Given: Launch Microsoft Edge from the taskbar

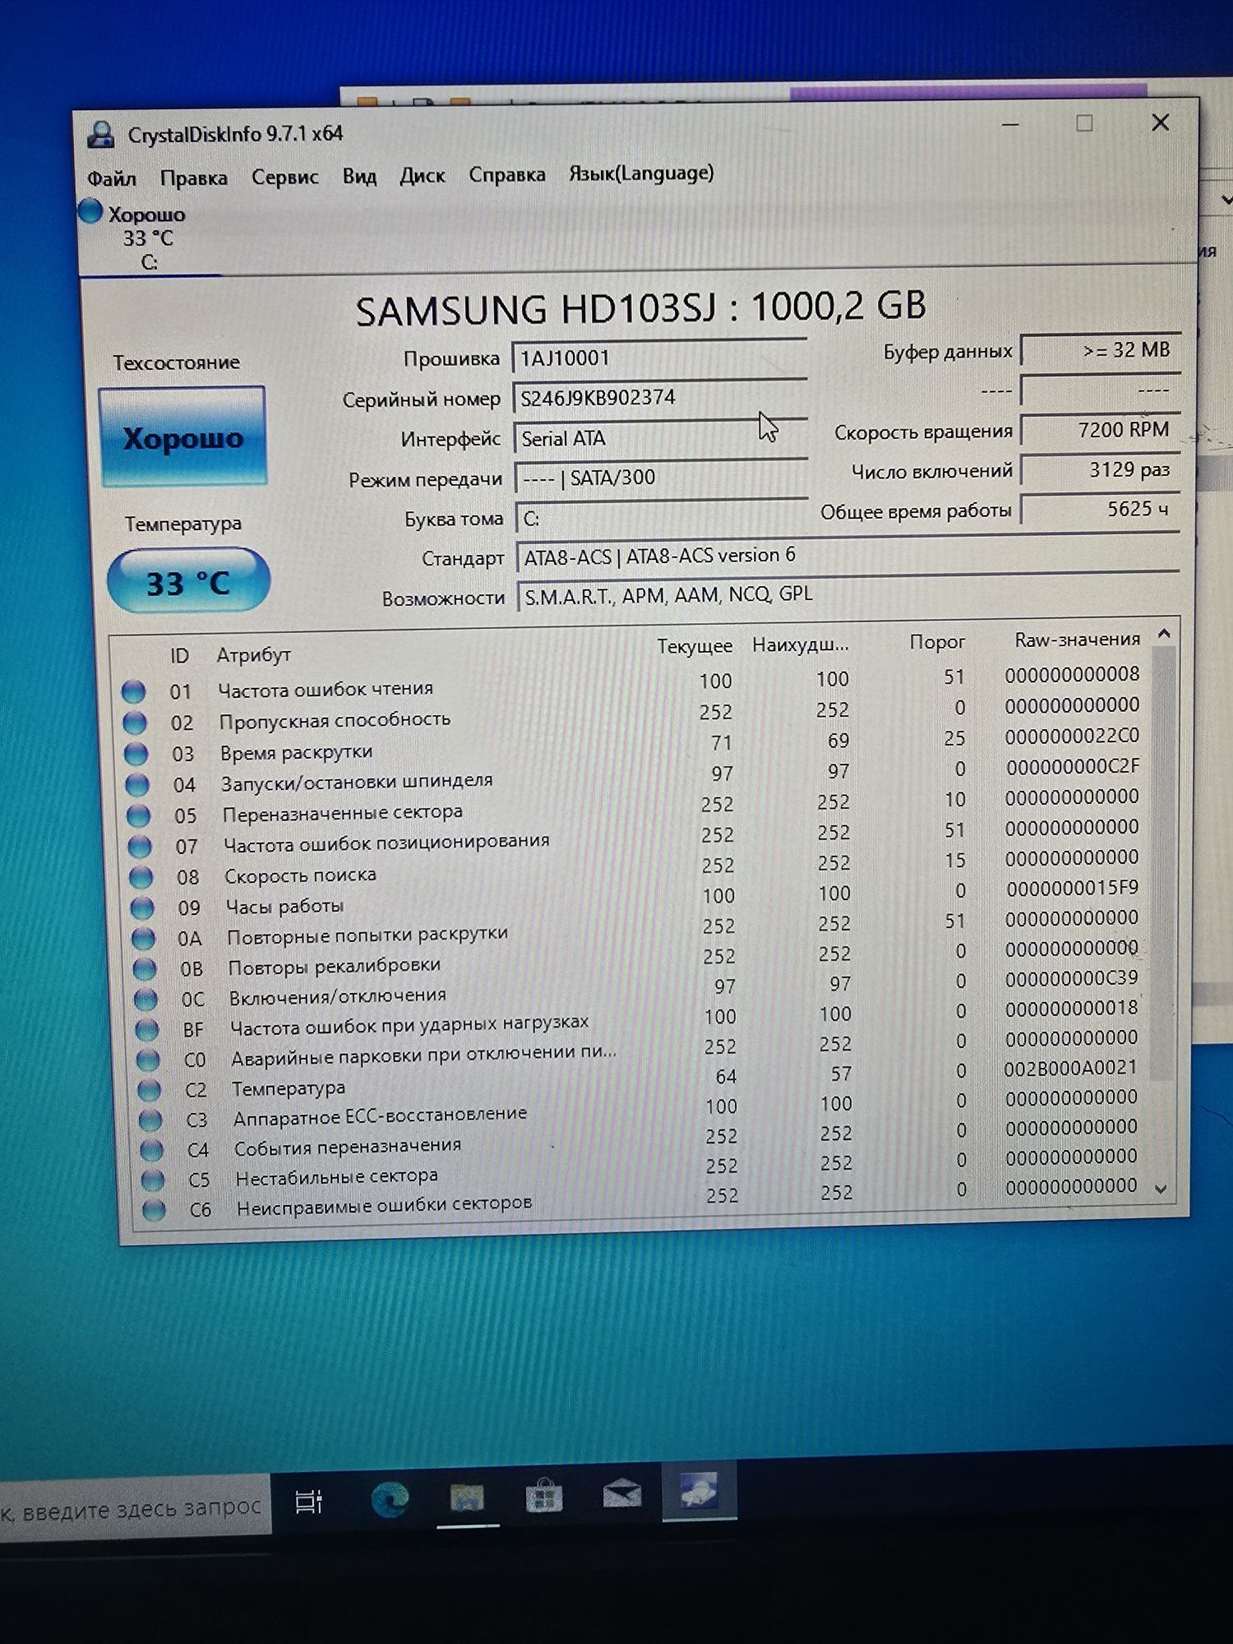Looking at the screenshot, I should pyautogui.click(x=390, y=1500).
